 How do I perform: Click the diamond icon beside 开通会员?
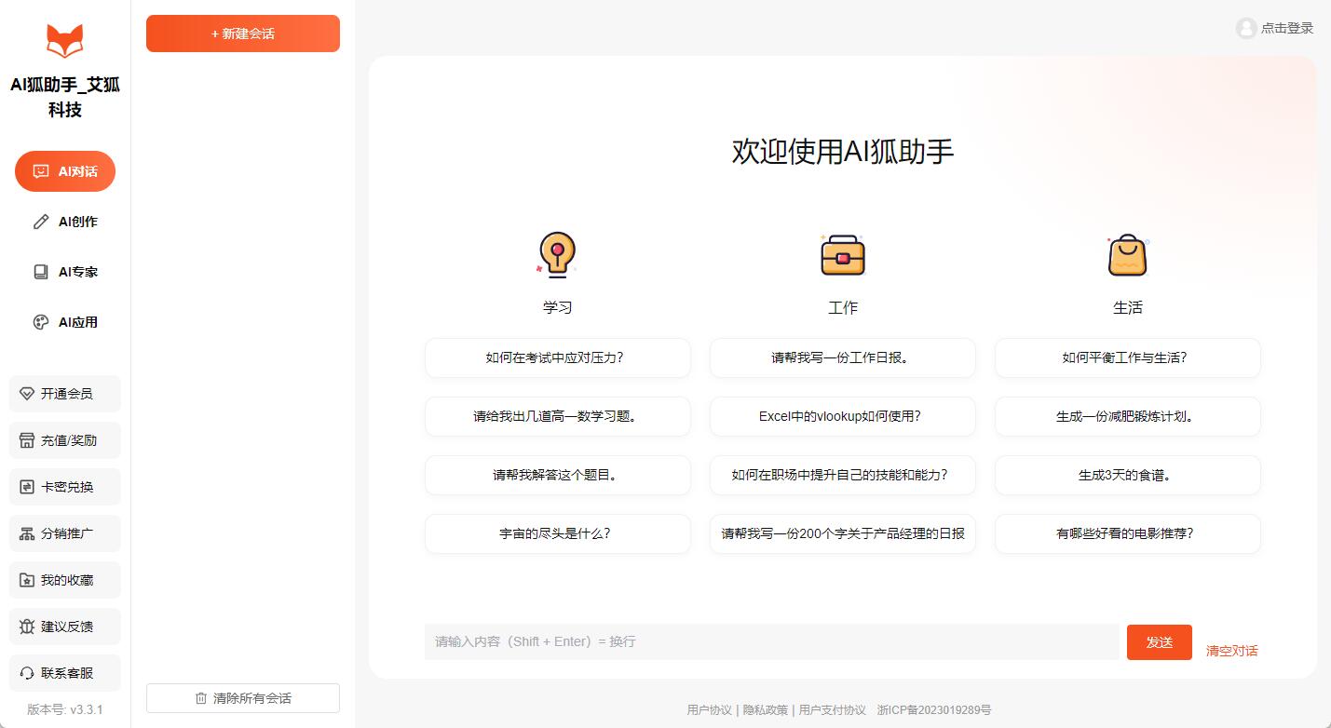[27, 394]
